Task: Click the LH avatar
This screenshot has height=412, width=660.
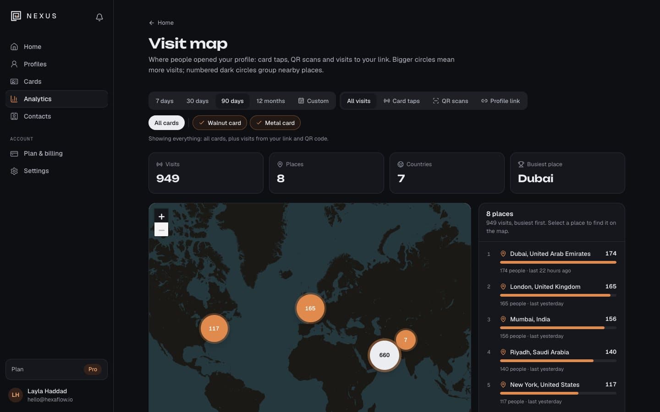Action: (16, 395)
